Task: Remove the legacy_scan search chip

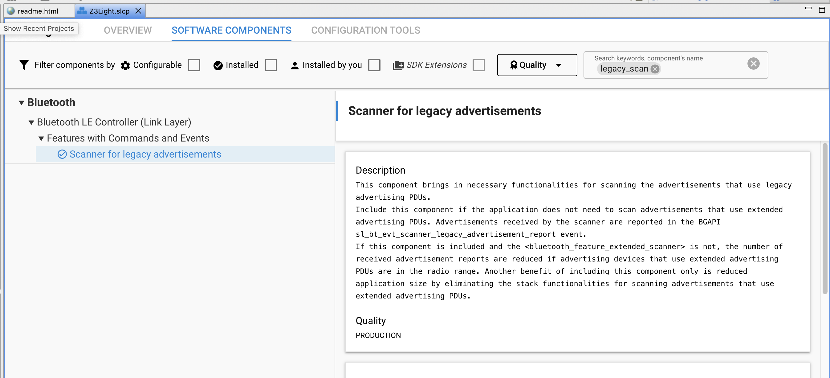Action: point(655,69)
